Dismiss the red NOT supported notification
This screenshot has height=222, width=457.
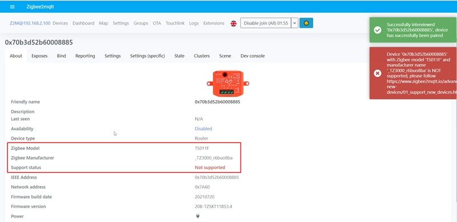(x=413, y=73)
